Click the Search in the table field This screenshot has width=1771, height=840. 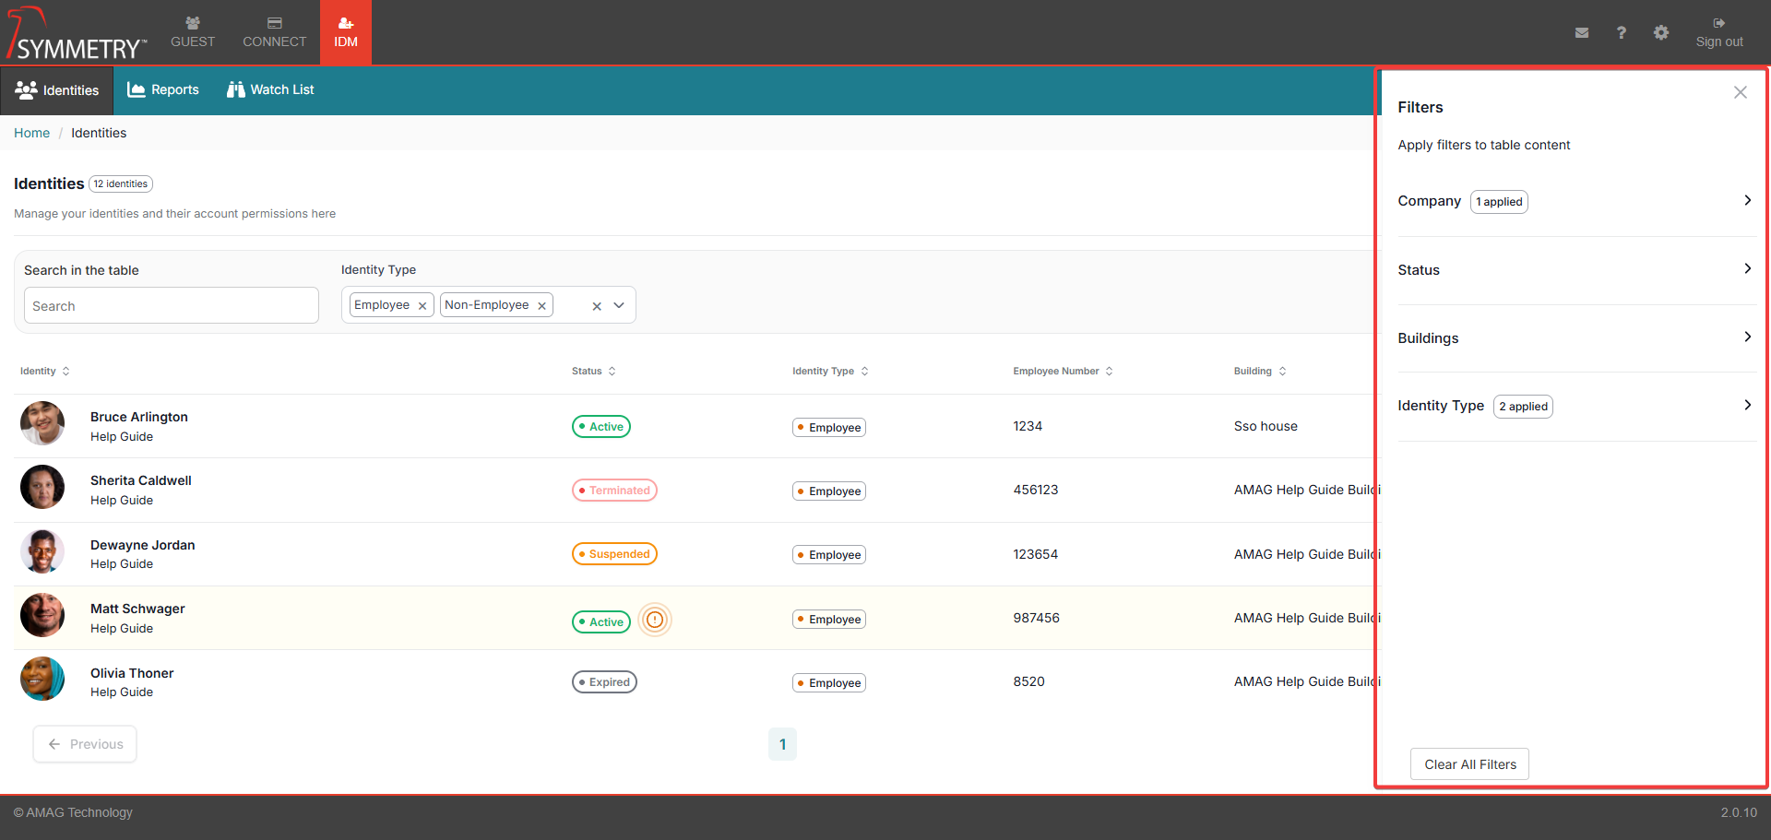172,306
